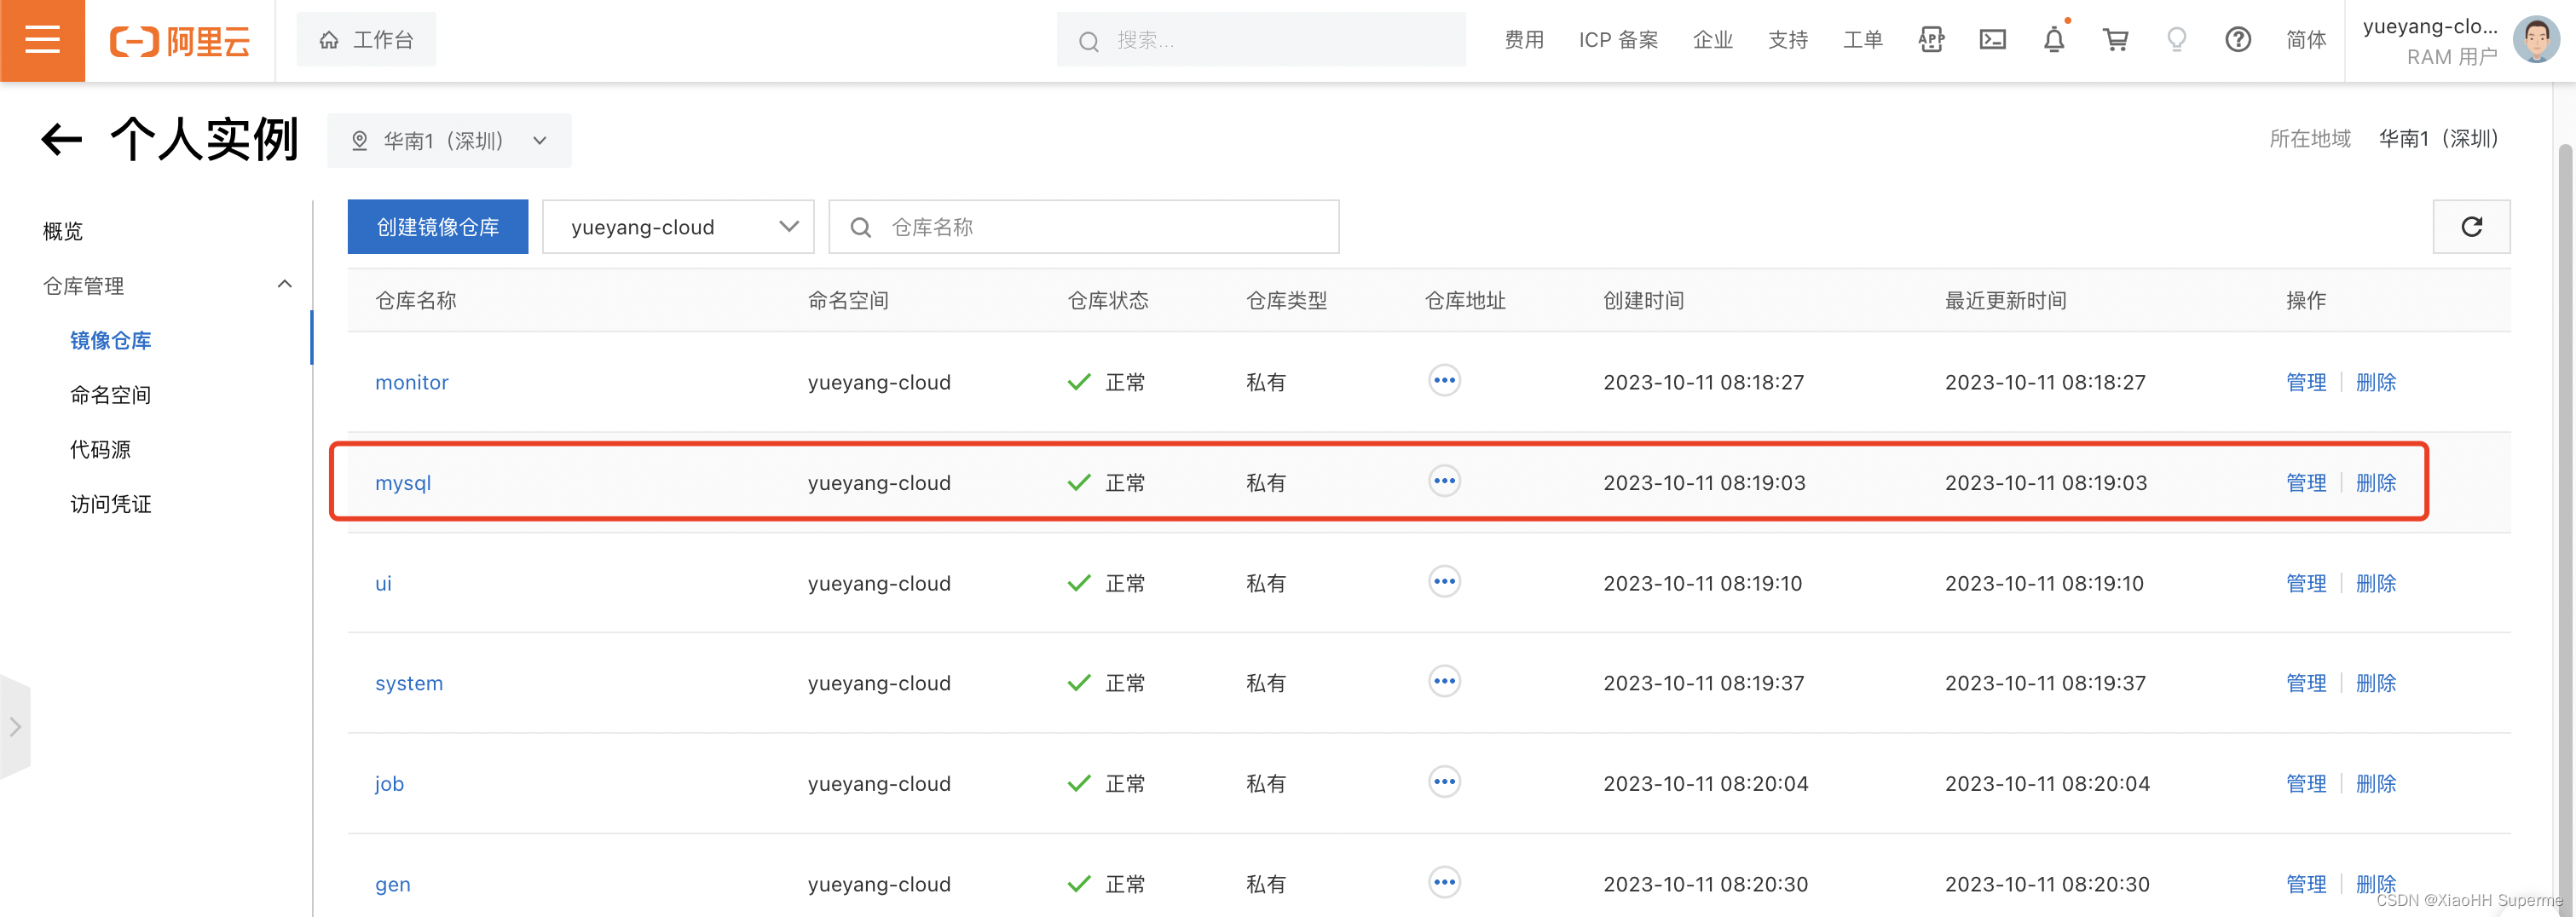Open the system repository link
Image resolution: width=2576 pixels, height=917 pixels.
(x=408, y=683)
